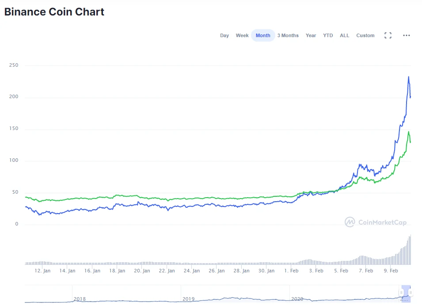Click the 1. Feb date label
This screenshot has width=422, height=306.
point(291,271)
